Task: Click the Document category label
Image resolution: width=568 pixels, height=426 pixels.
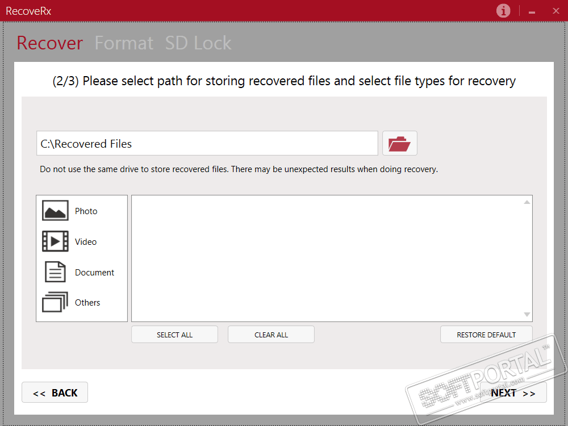Action: coord(94,273)
